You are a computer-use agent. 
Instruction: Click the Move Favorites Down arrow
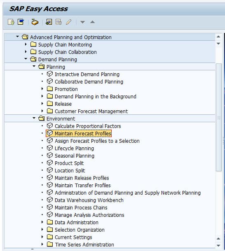tap(82, 22)
